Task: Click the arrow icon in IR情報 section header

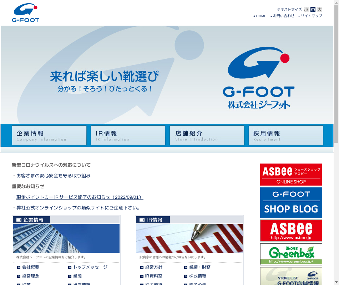Action: click(142, 220)
